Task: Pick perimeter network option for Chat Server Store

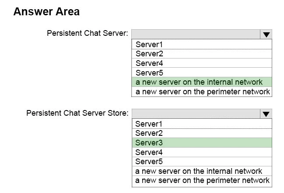Action: (x=201, y=180)
